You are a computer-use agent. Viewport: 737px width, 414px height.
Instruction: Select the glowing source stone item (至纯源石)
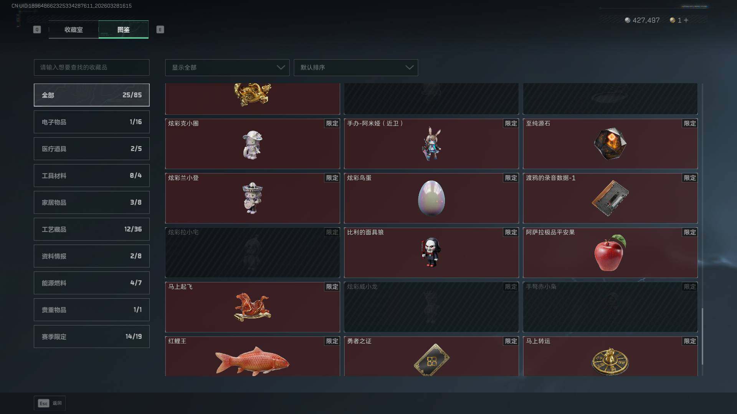click(610, 144)
